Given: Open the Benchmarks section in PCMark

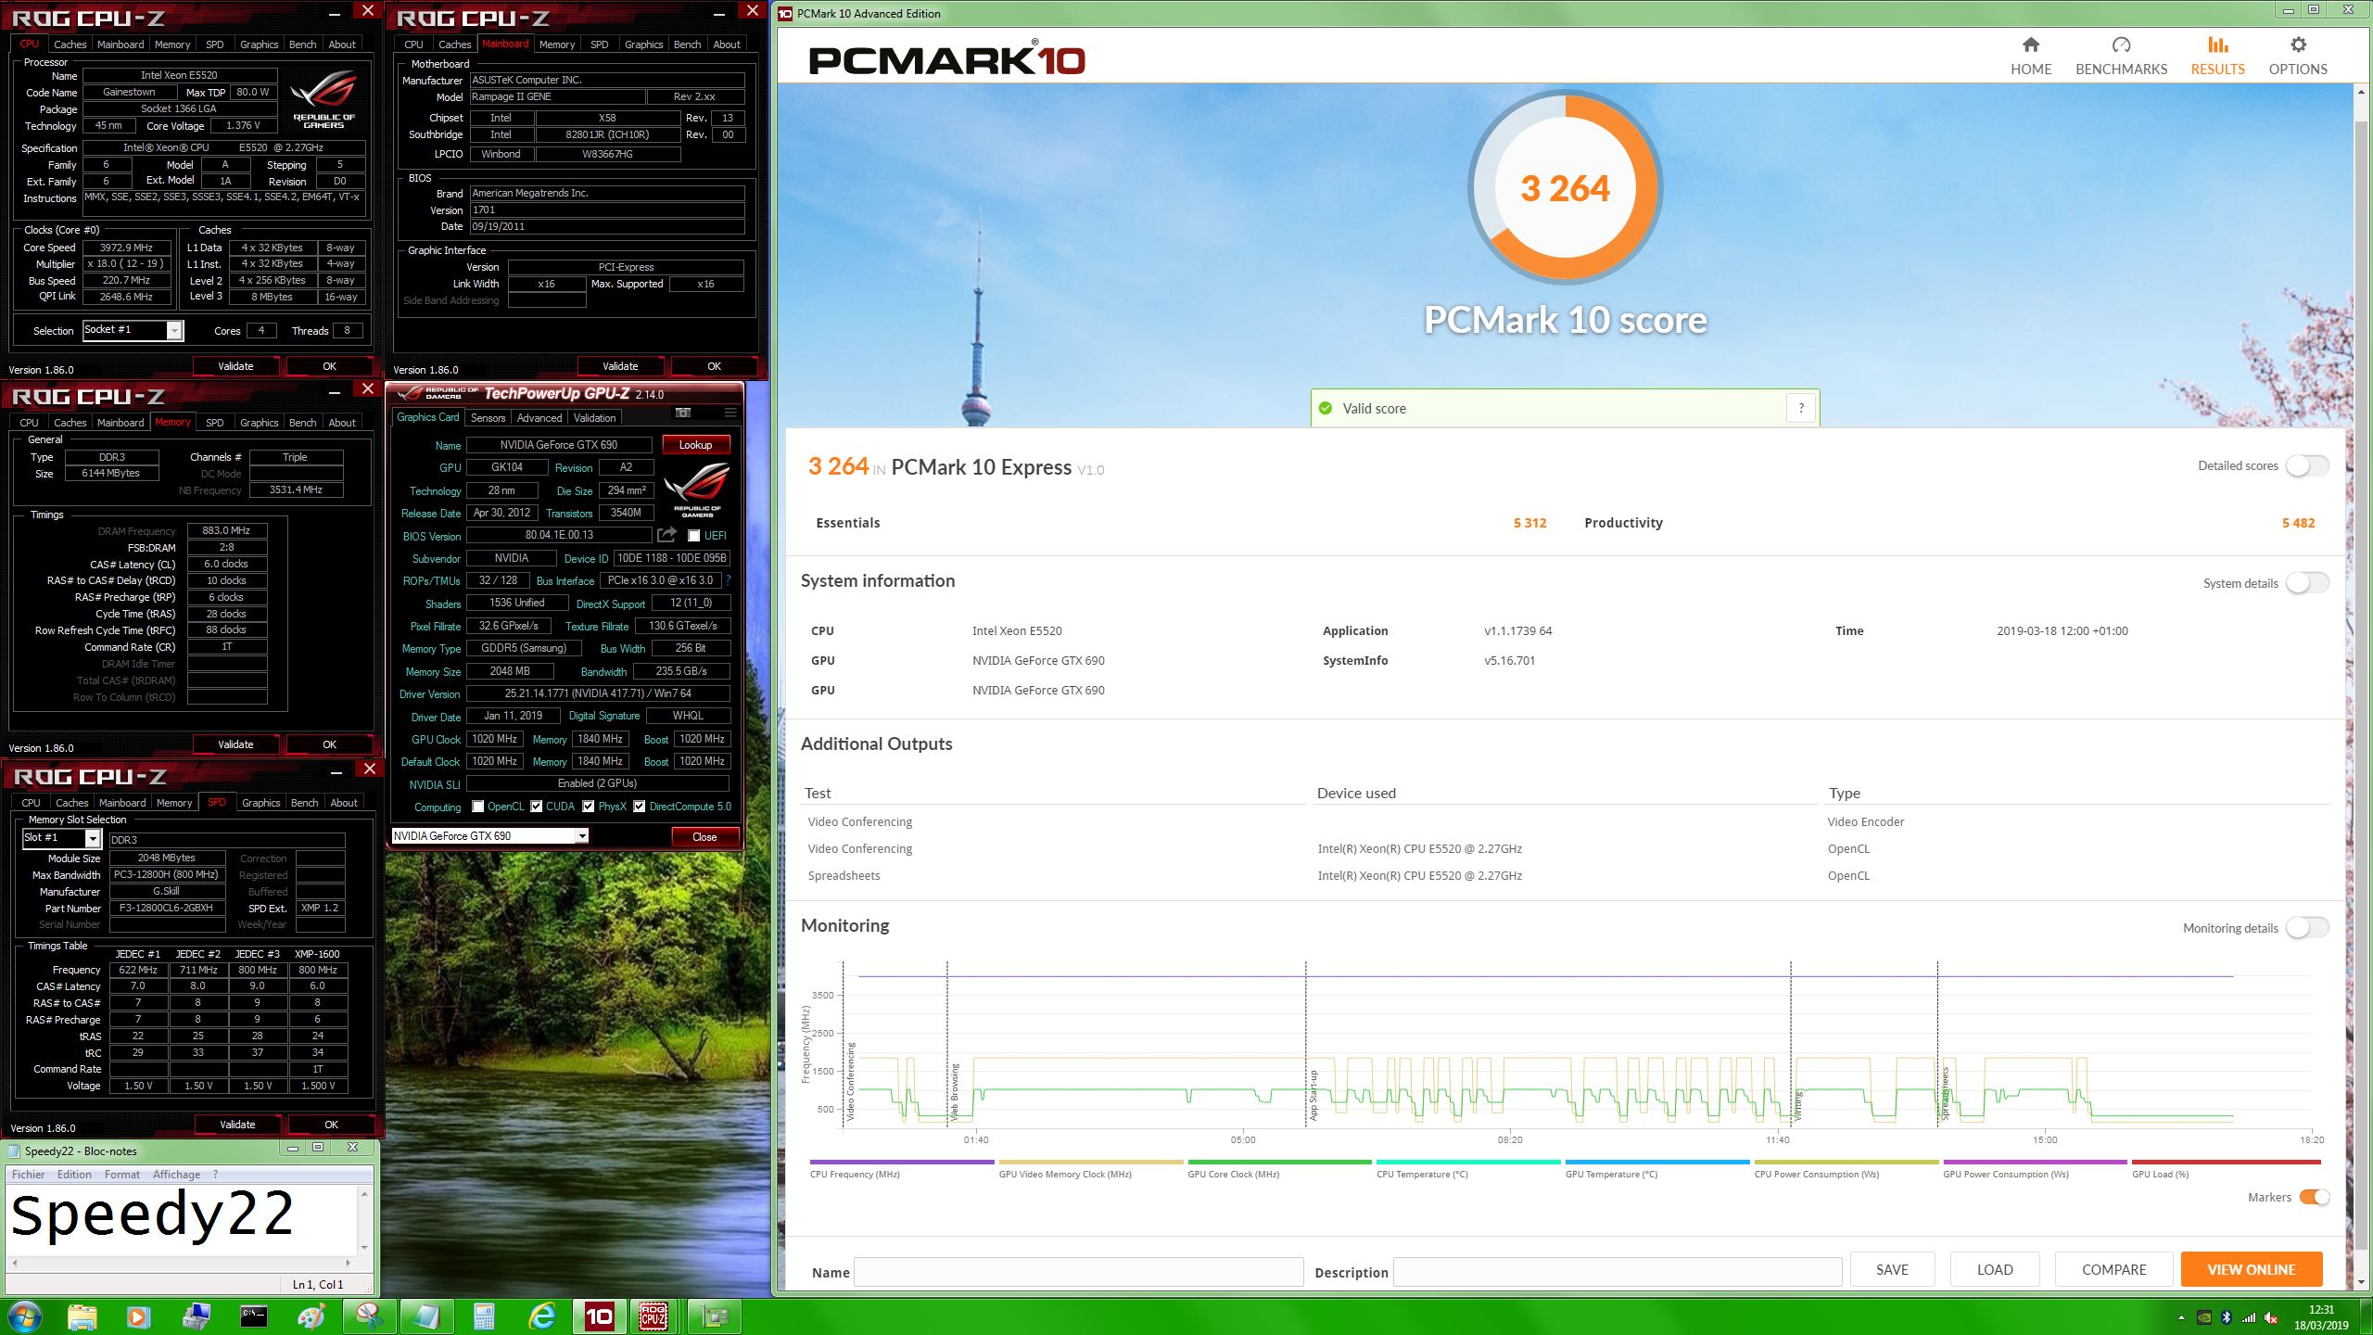Looking at the screenshot, I should click(2121, 57).
